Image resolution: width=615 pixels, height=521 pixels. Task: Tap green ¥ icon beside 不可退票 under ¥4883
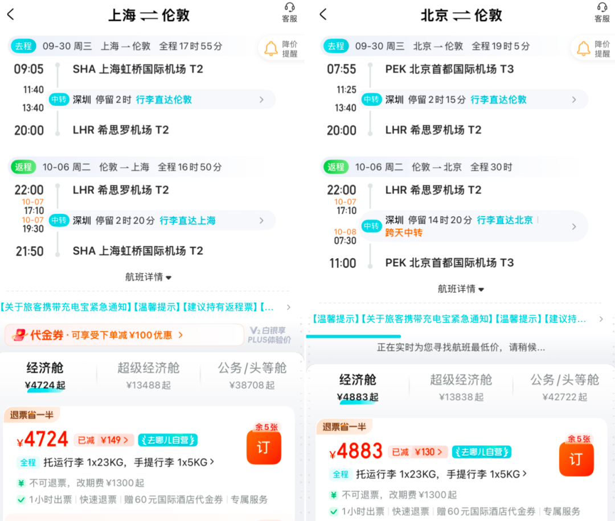[334, 495]
